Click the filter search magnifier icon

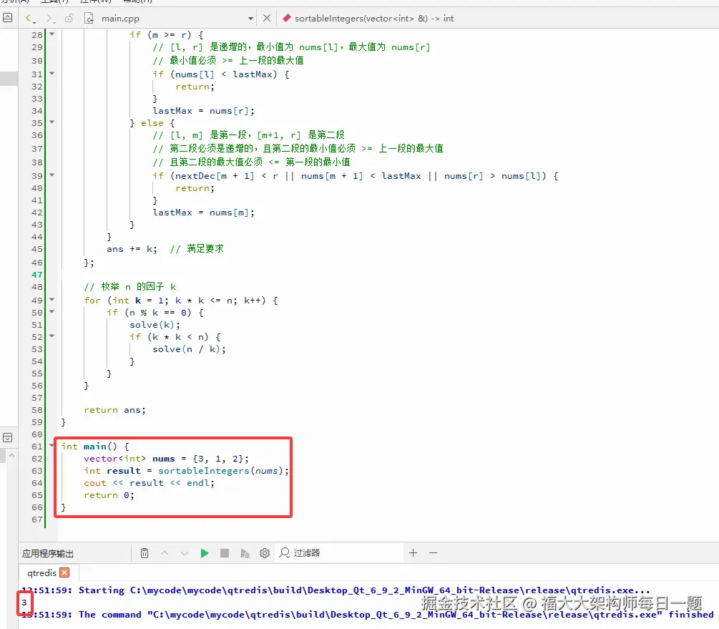click(x=285, y=553)
